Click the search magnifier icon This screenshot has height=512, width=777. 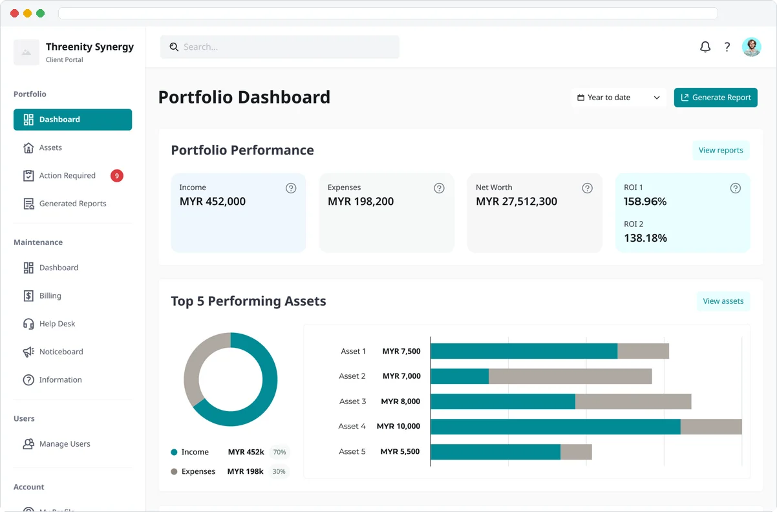[x=174, y=47]
